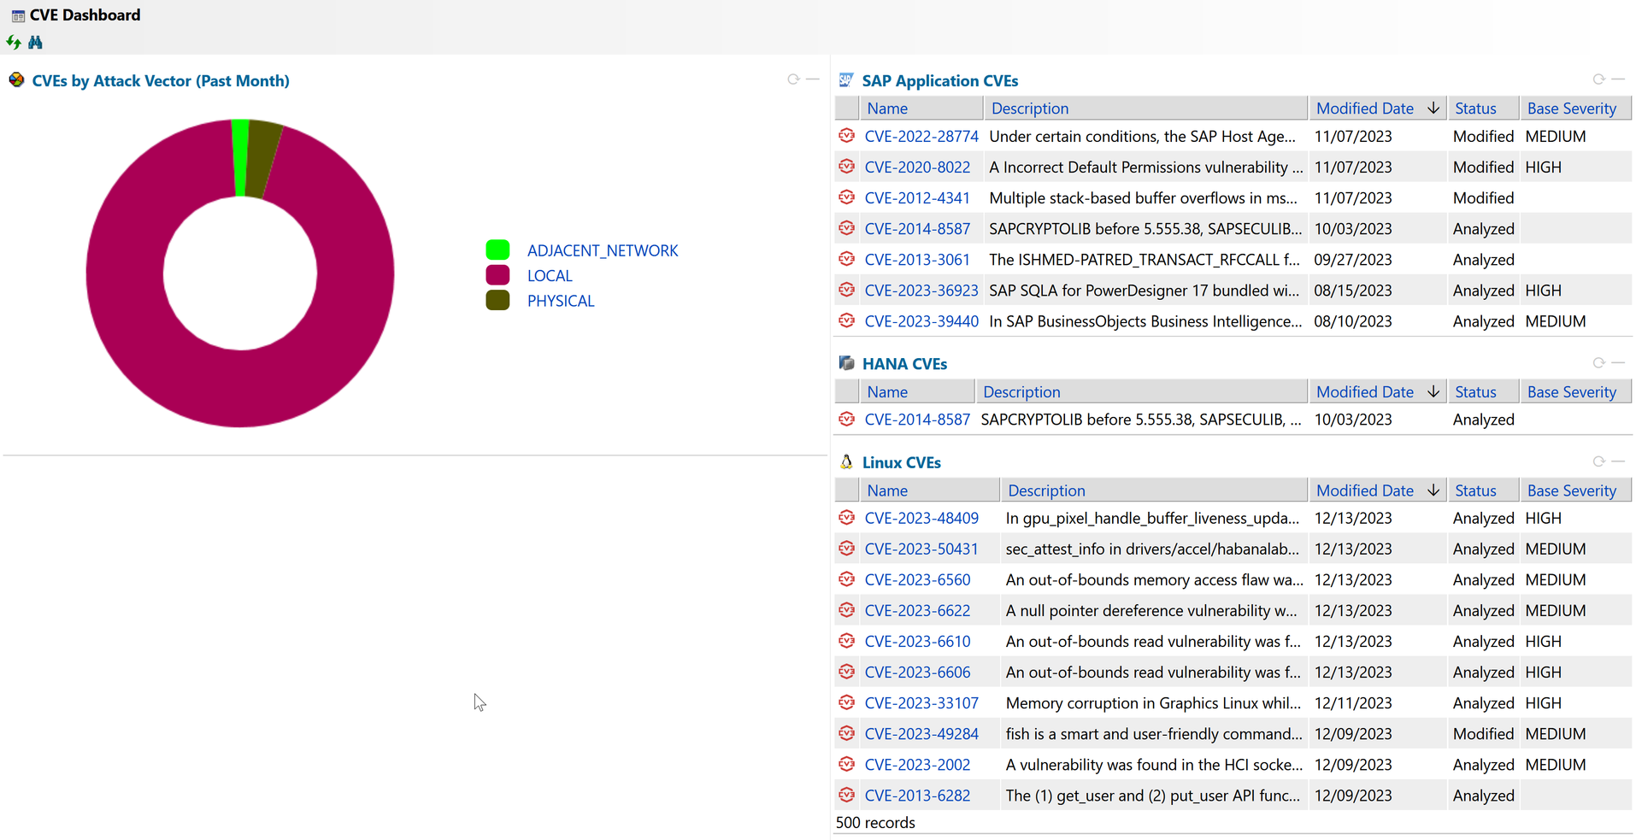1636x840 pixels.
Task: Open search with the binoculars icon
Action: pos(35,42)
